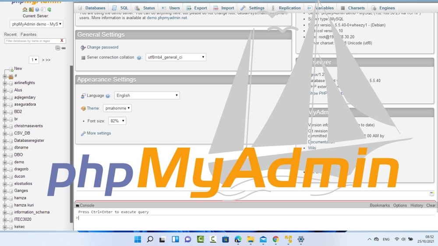Open the Font size 82% dropdown
This screenshot has width=438, height=246.
[117, 121]
